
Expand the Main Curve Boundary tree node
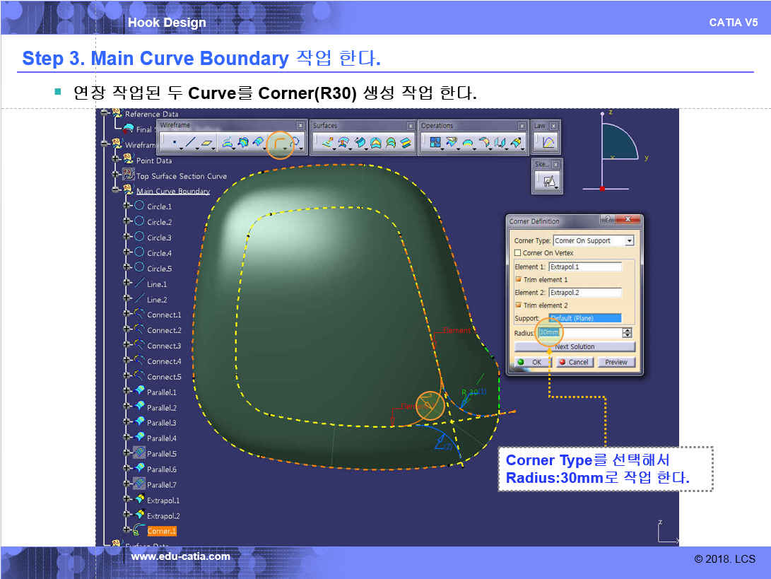117,190
